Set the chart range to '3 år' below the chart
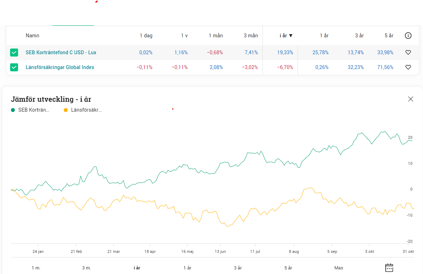423x274 pixels. coord(238,268)
